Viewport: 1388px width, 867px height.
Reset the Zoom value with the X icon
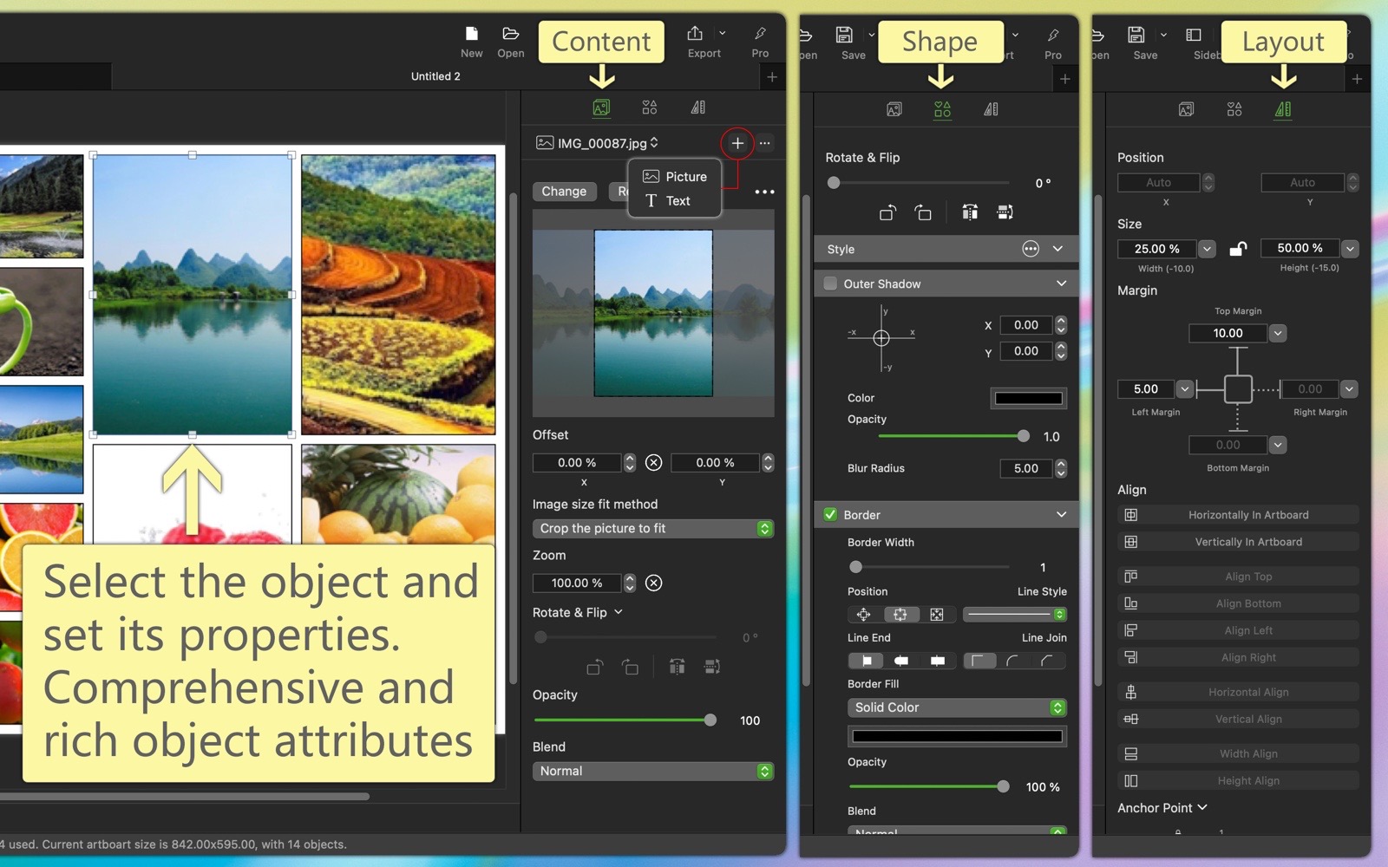coord(654,583)
